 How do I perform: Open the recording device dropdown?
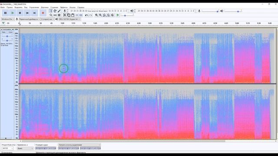pos(29,19)
